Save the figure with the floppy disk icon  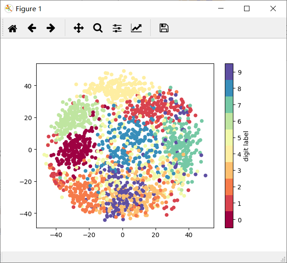point(164,28)
